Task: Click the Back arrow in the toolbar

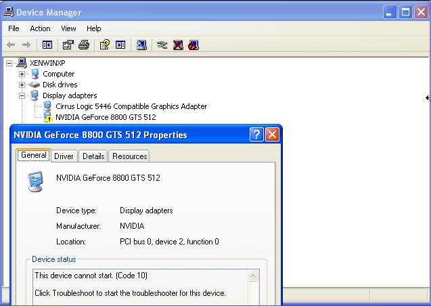Action: (11, 45)
